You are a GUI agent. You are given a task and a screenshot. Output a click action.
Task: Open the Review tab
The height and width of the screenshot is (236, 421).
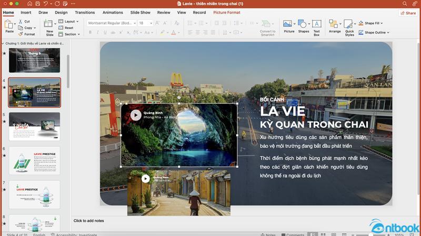164,13
